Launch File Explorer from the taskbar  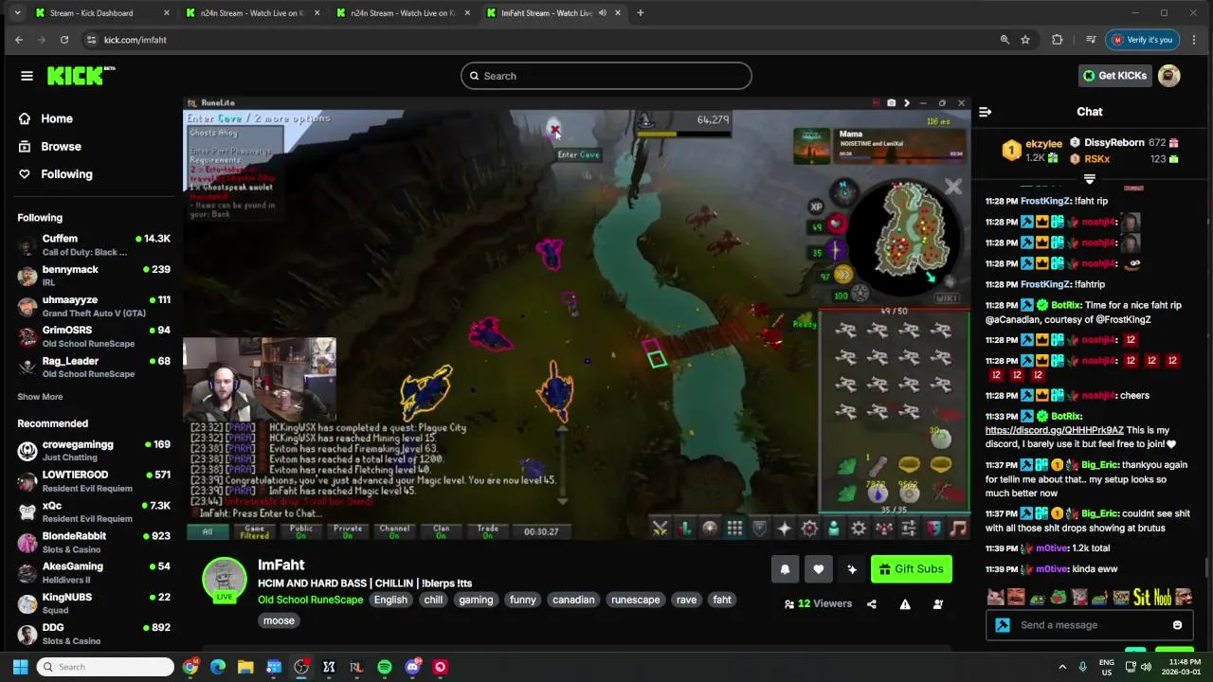(245, 667)
